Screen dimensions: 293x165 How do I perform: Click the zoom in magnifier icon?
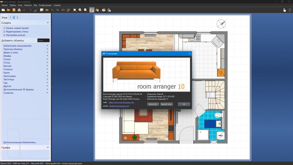point(80,10)
